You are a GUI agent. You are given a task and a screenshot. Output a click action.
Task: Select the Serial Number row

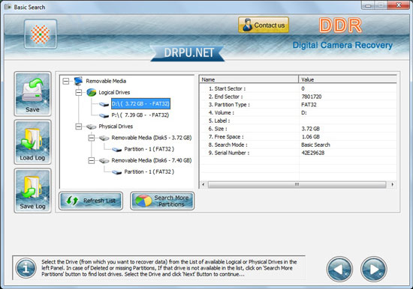(x=298, y=153)
